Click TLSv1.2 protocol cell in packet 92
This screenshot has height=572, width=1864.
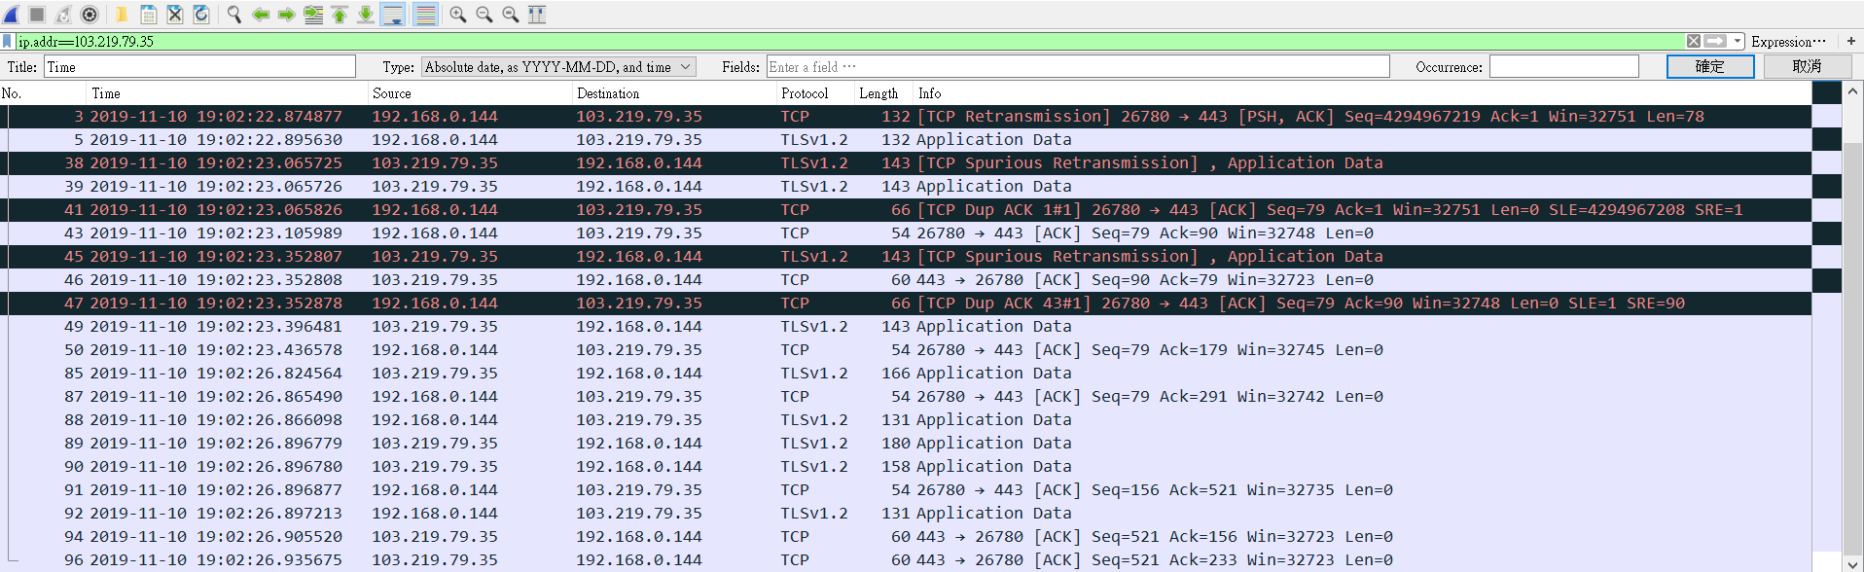[x=814, y=514]
